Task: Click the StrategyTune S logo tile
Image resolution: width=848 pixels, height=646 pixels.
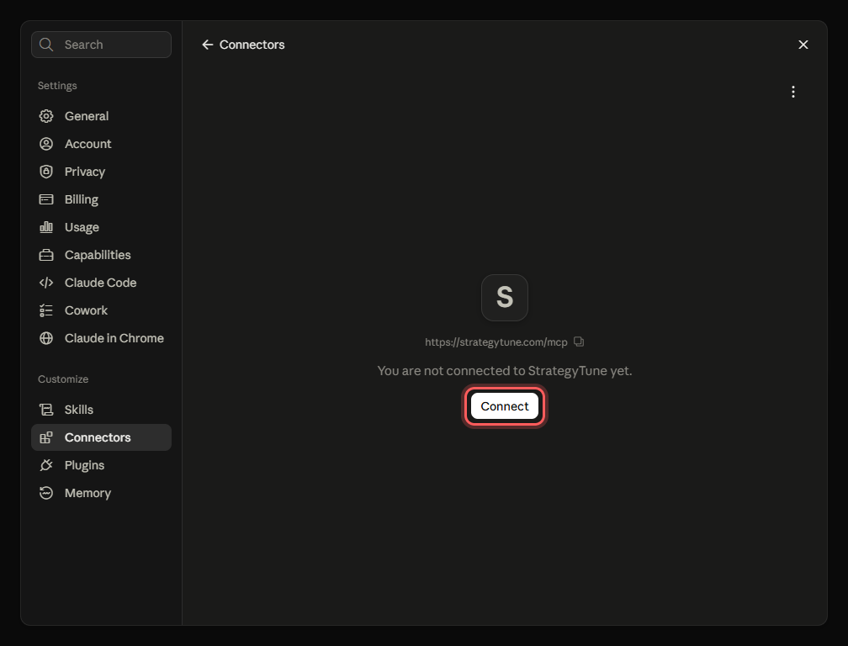Action: (x=505, y=297)
